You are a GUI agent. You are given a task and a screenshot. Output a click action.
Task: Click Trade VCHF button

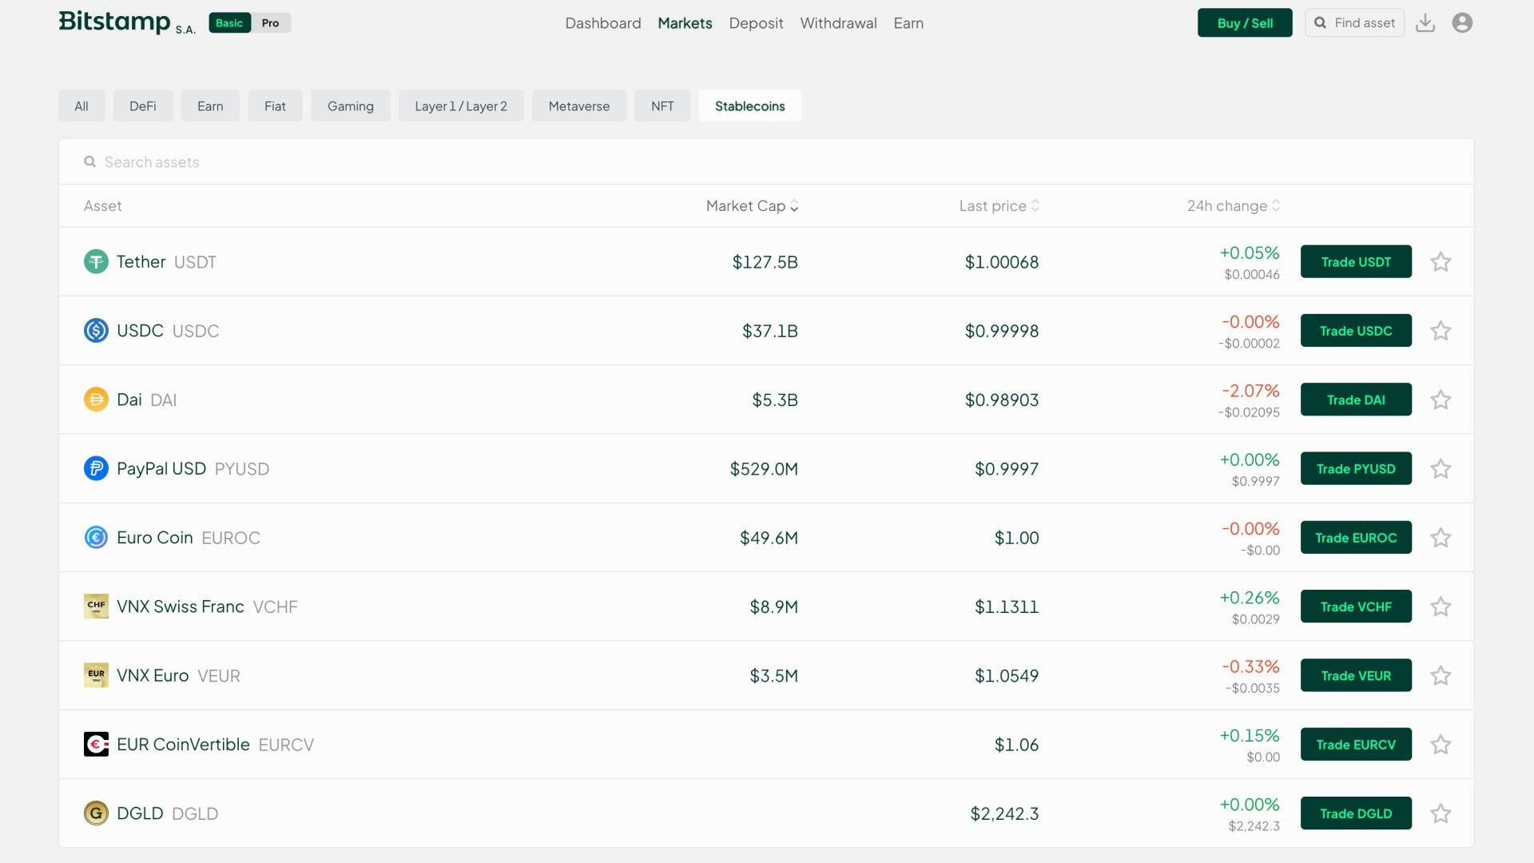pyautogui.click(x=1356, y=606)
